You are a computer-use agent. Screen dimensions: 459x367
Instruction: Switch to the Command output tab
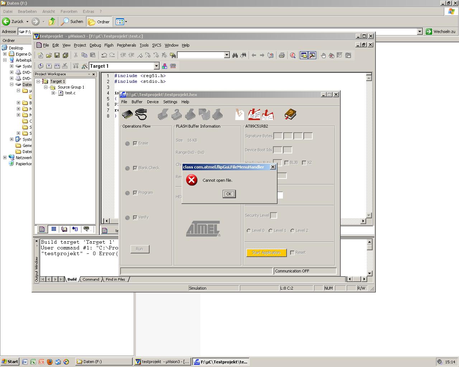pos(91,279)
